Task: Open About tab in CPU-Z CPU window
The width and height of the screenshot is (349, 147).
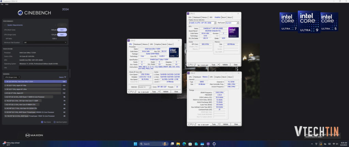Action: click(x=170, y=44)
